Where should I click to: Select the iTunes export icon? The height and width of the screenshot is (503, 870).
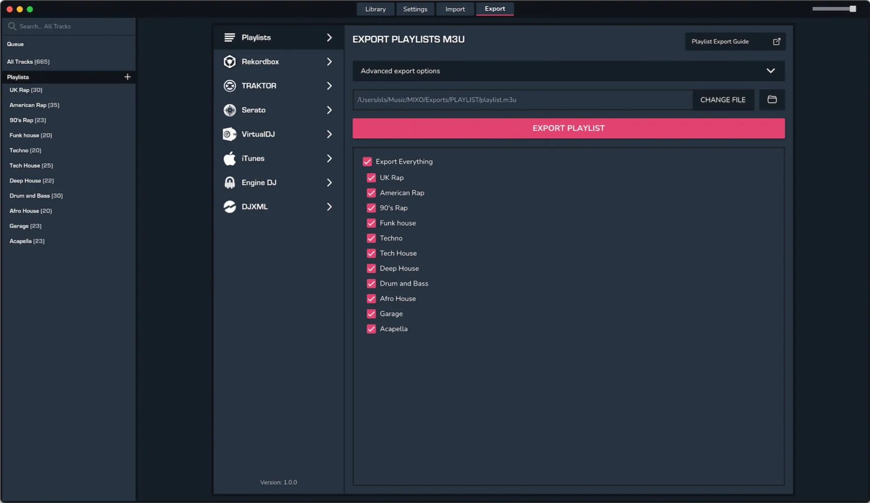pos(229,158)
